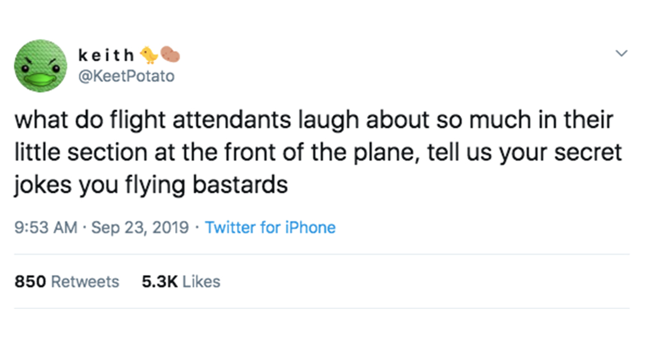The width and height of the screenshot is (646, 338).
Task: Click the baby chick emoji beside keith
Action: tap(148, 55)
